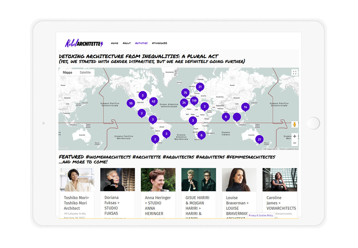358x248 pixels.
Task: Select the 3 marker over northern South America
Action: [153, 120]
